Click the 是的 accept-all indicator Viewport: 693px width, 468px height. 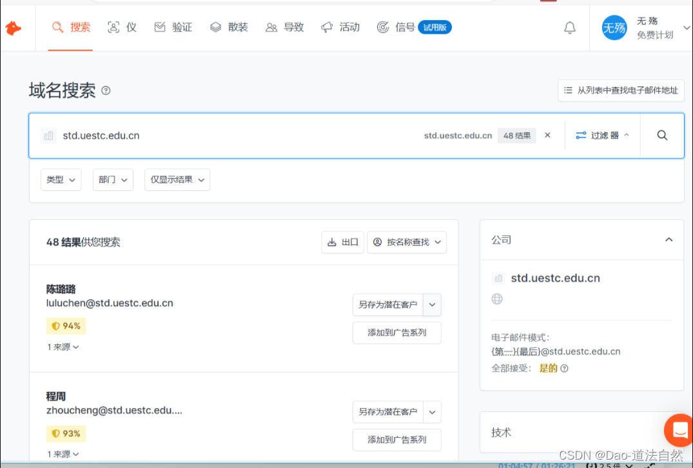coord(547,368)
